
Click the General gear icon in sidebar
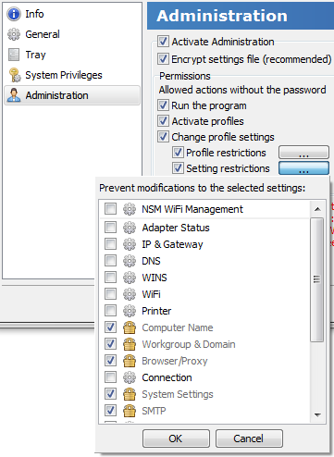[14, 34]
